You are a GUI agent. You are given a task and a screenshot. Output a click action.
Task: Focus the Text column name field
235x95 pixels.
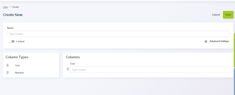pos(150,69)
